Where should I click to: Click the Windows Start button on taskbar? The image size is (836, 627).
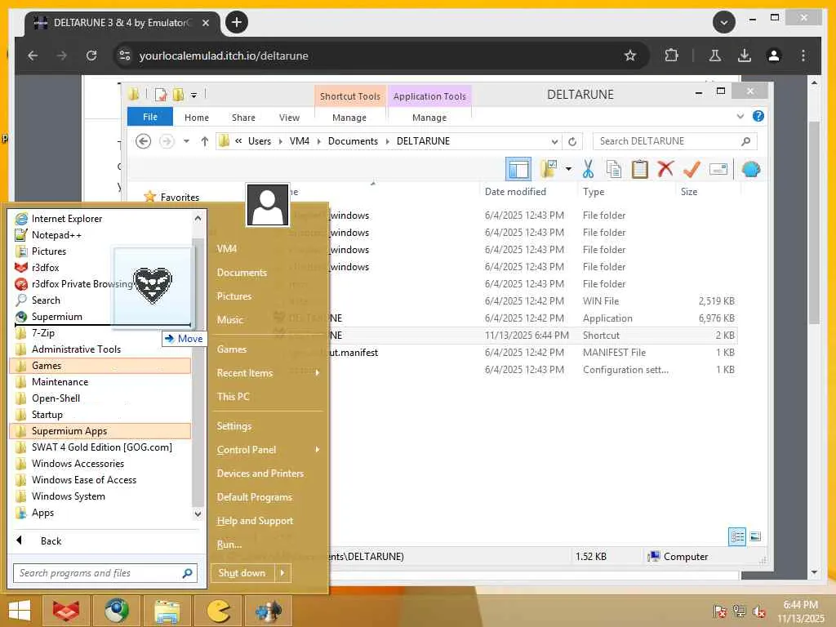[x=20, y=611]
